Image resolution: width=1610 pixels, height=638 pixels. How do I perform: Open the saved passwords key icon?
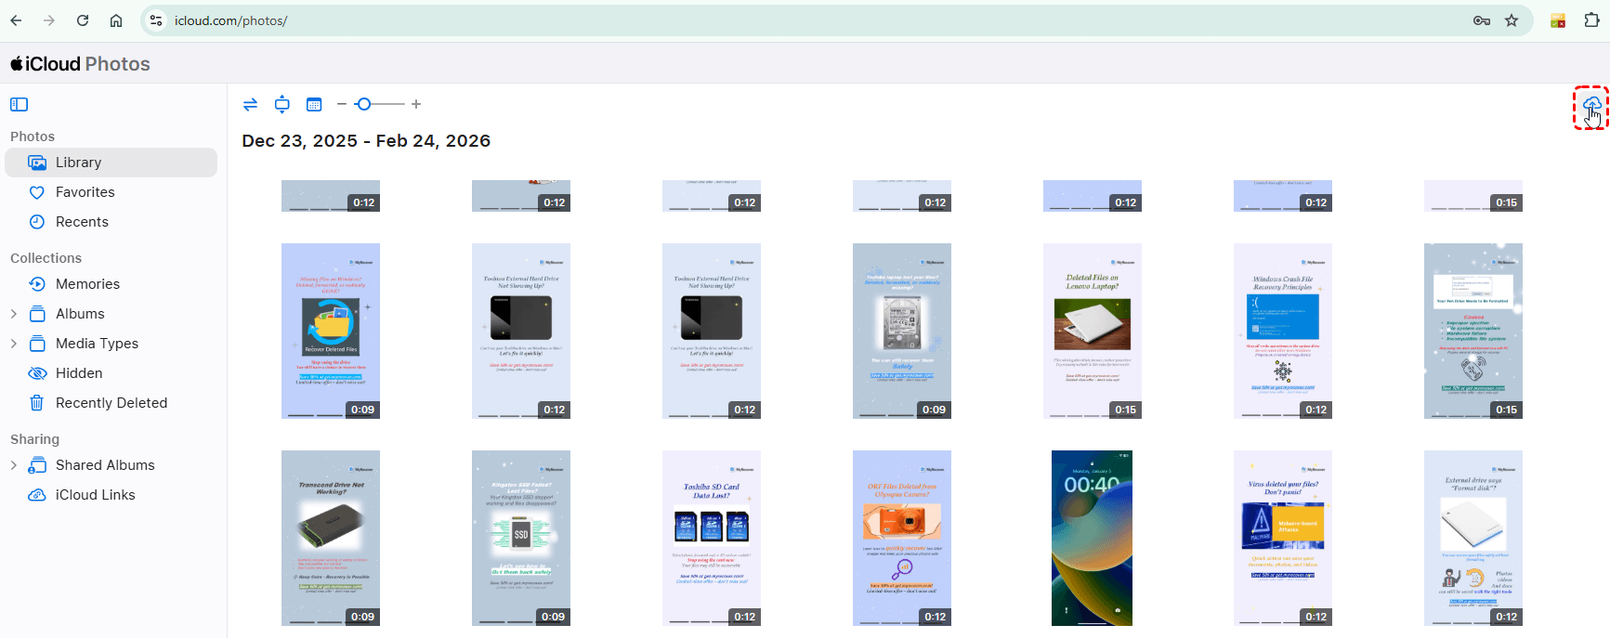(1482, 20)
